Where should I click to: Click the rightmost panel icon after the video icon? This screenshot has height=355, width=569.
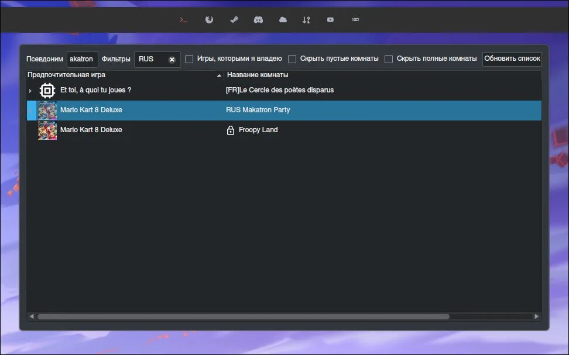[356, 19]
